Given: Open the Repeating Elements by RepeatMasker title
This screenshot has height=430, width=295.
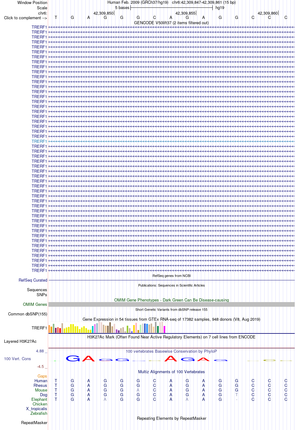Looking at the screenshot, I should coord(171,419).
